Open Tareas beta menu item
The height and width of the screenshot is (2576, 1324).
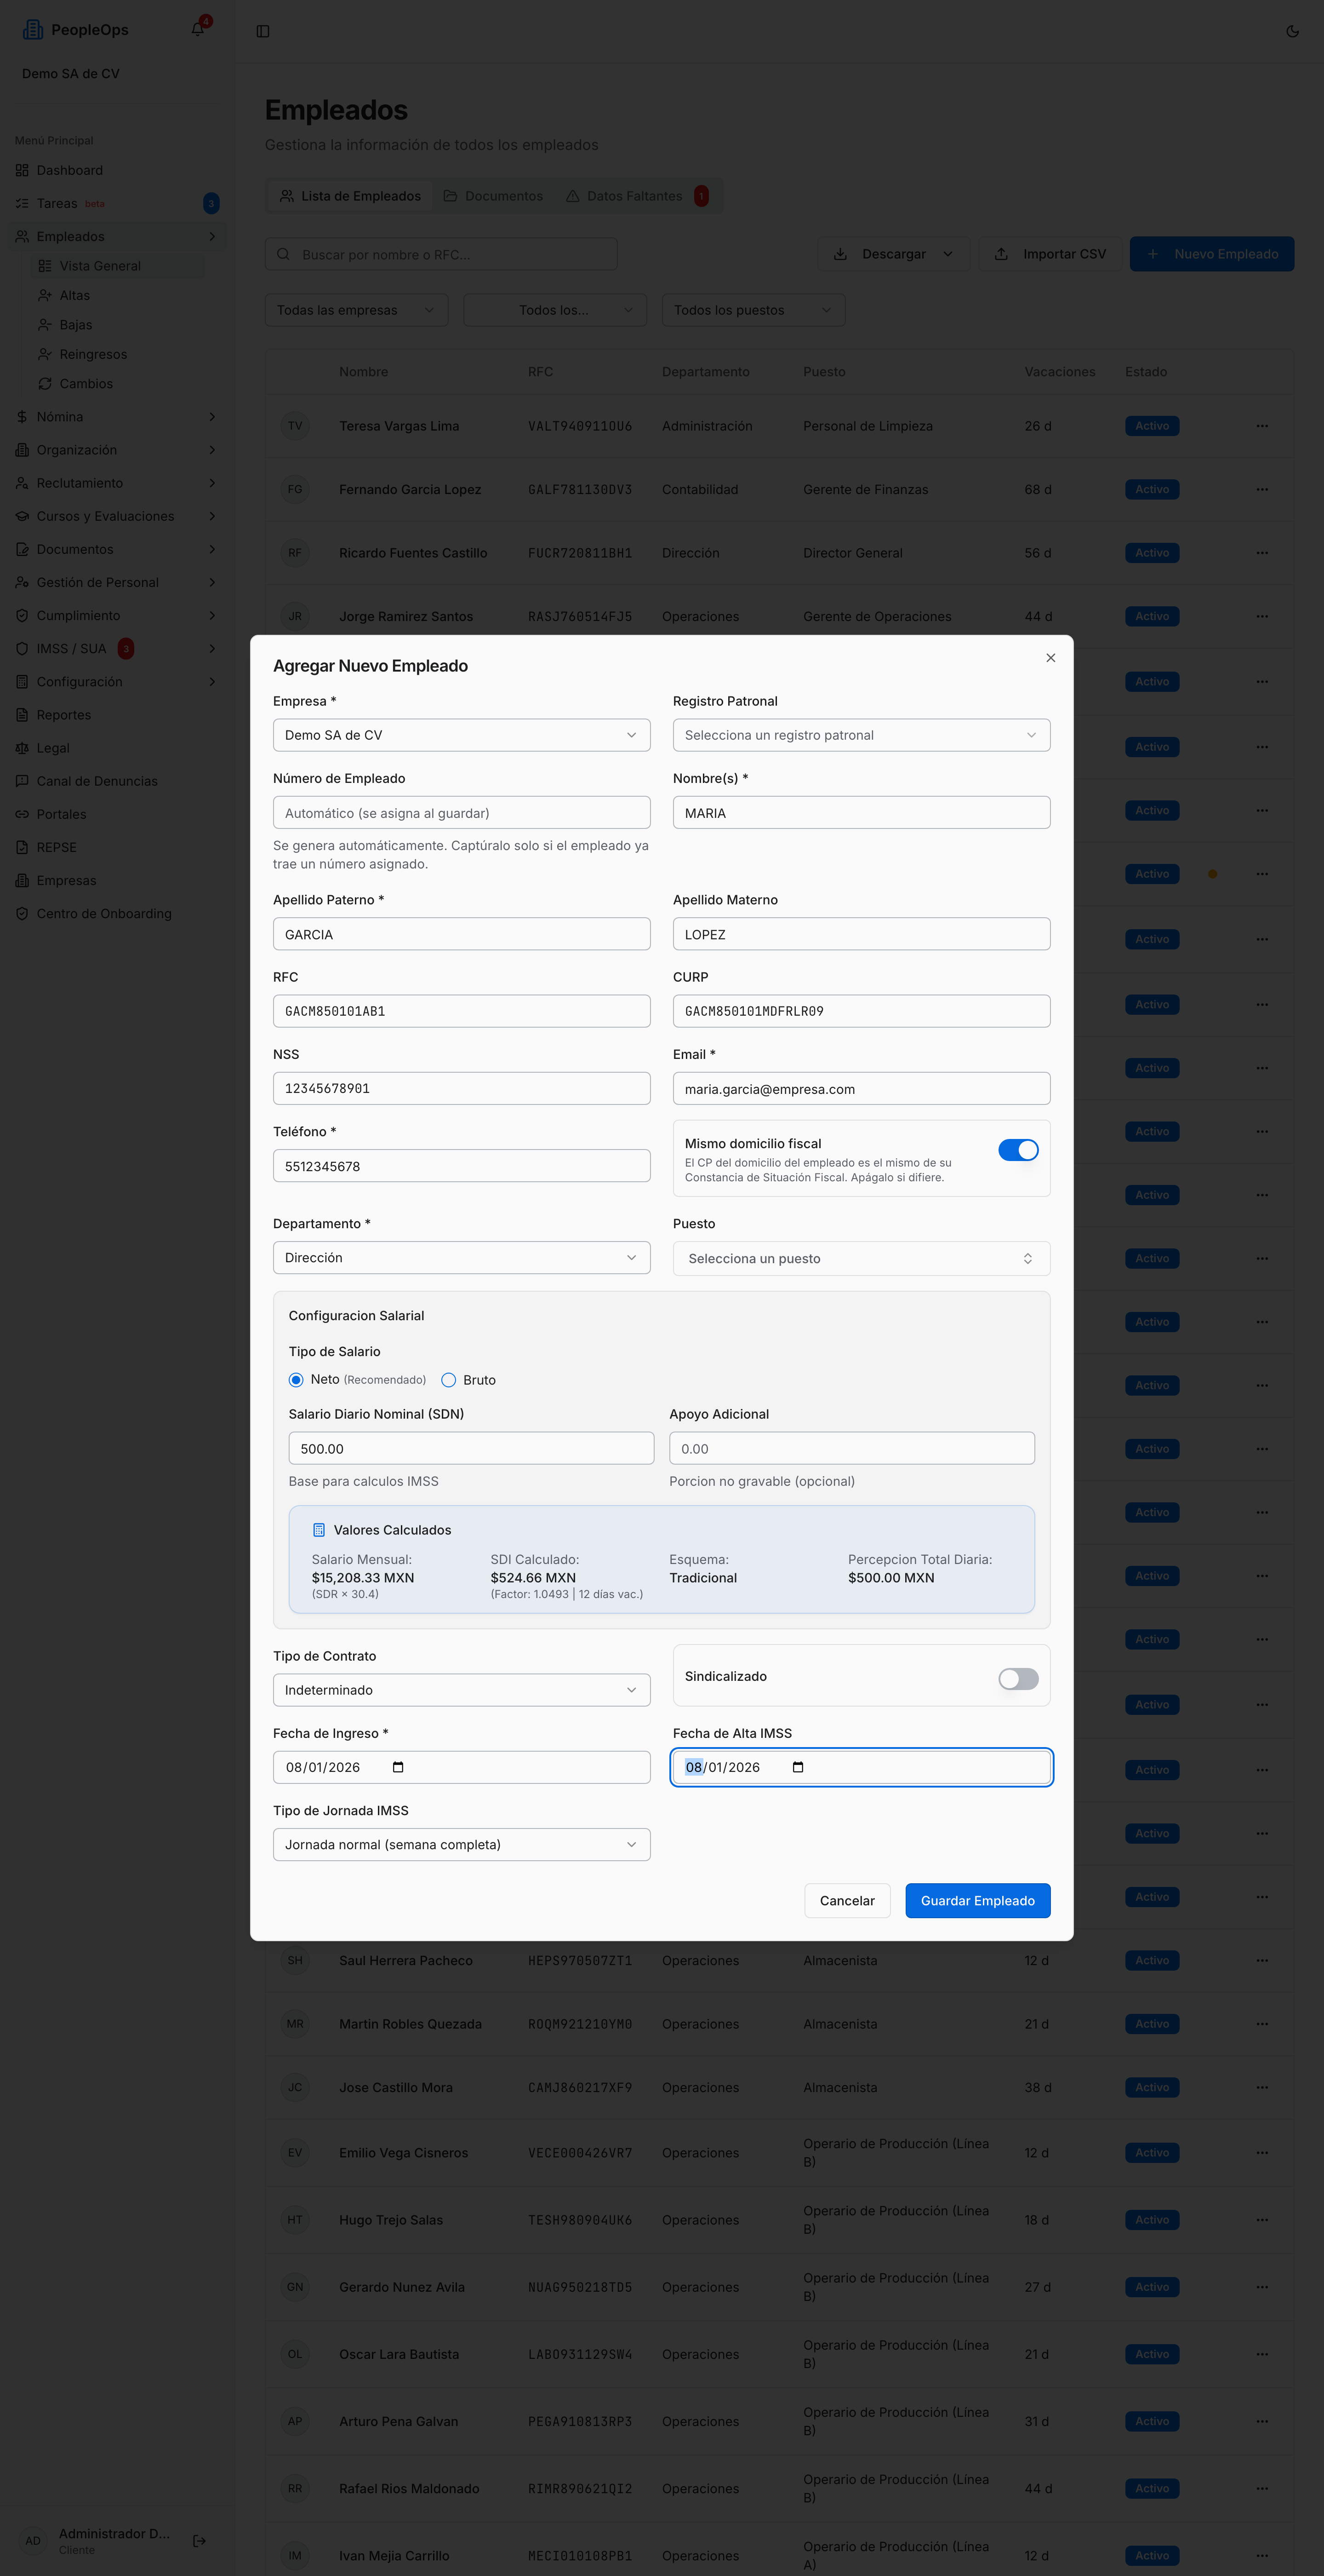point(116,203)
